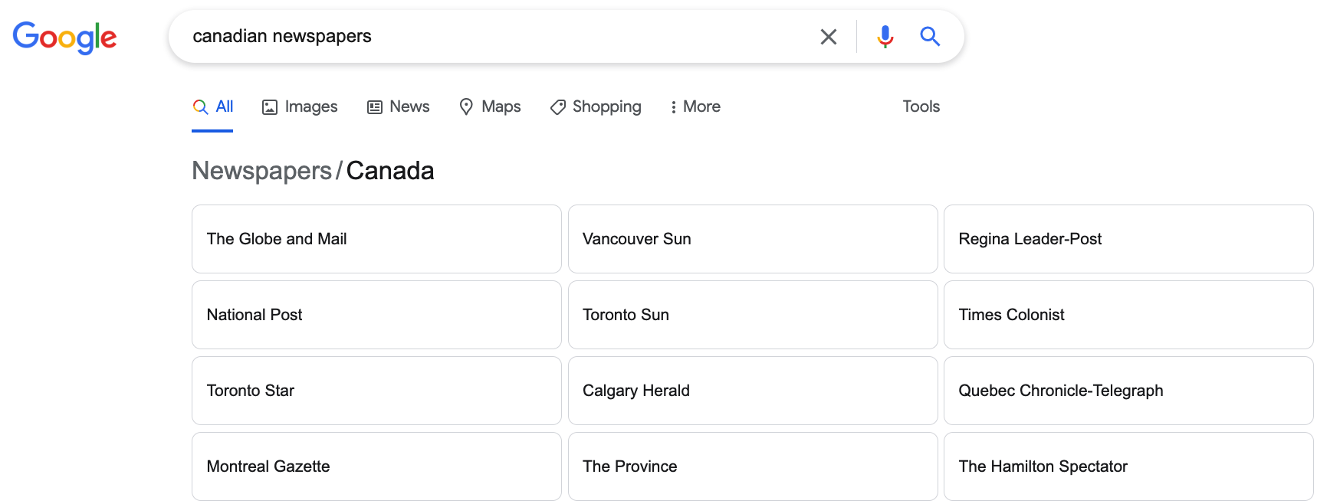Expand the More menu

click(x=695, y=107)
